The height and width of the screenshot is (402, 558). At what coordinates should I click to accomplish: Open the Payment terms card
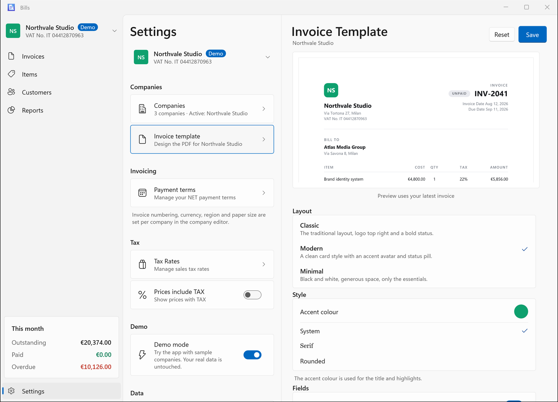pos(202,193)
